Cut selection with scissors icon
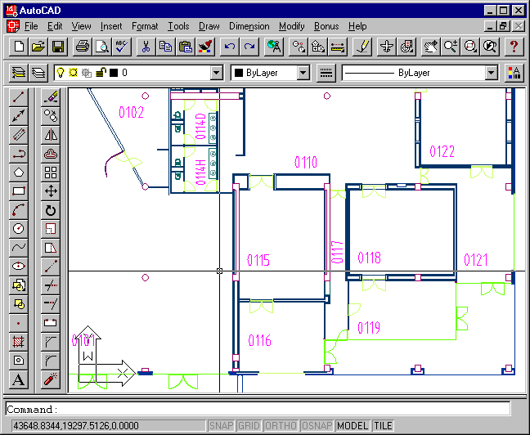Viewport: 530px width, 435px height. (146, 47)
